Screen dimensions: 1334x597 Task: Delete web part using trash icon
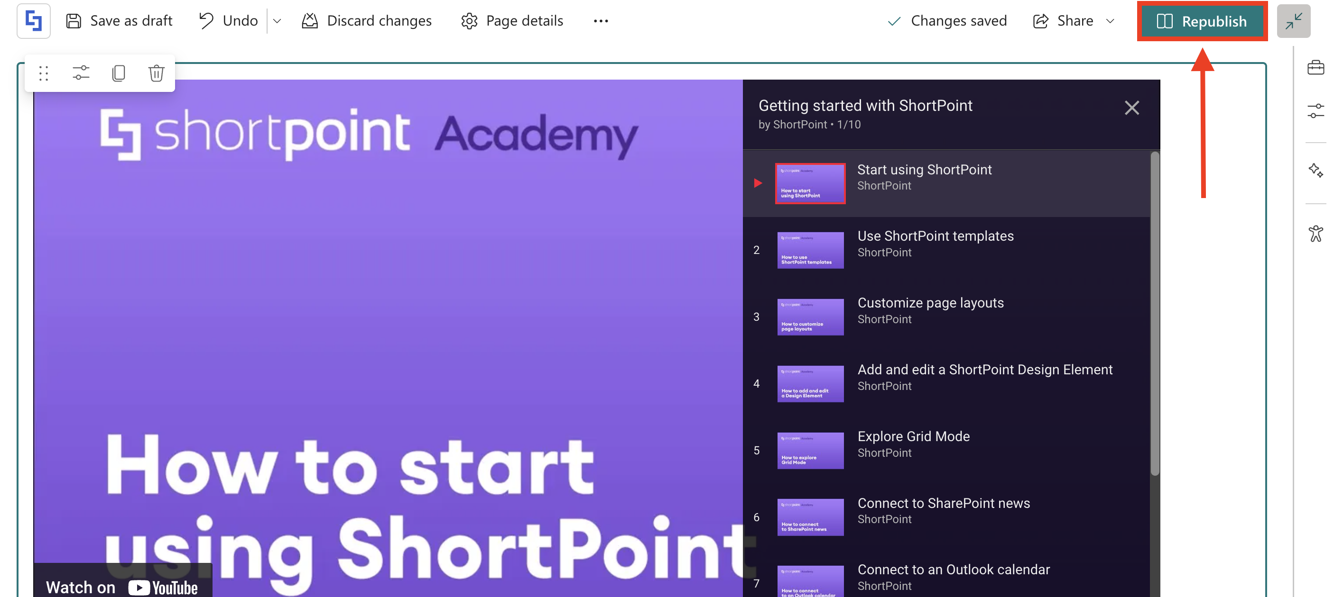point(156,73)
